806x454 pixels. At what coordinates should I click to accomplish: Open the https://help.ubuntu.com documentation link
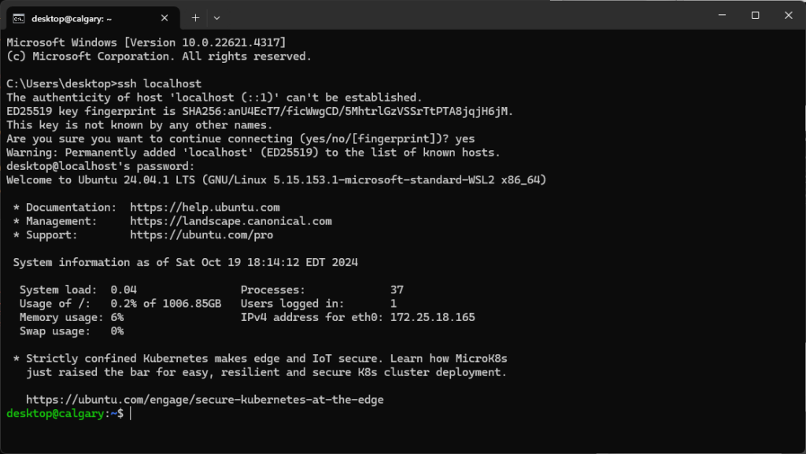205,208
